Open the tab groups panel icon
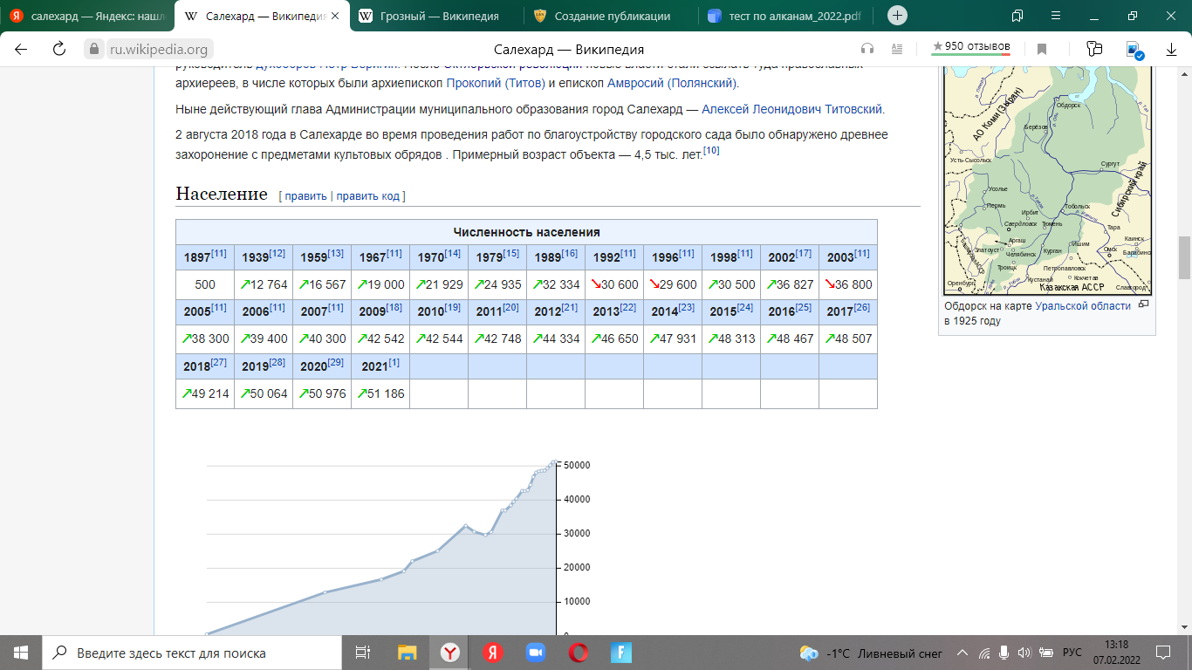Image resolution: width=1192 pixels, height=670 pixels. pos(1017,16)
